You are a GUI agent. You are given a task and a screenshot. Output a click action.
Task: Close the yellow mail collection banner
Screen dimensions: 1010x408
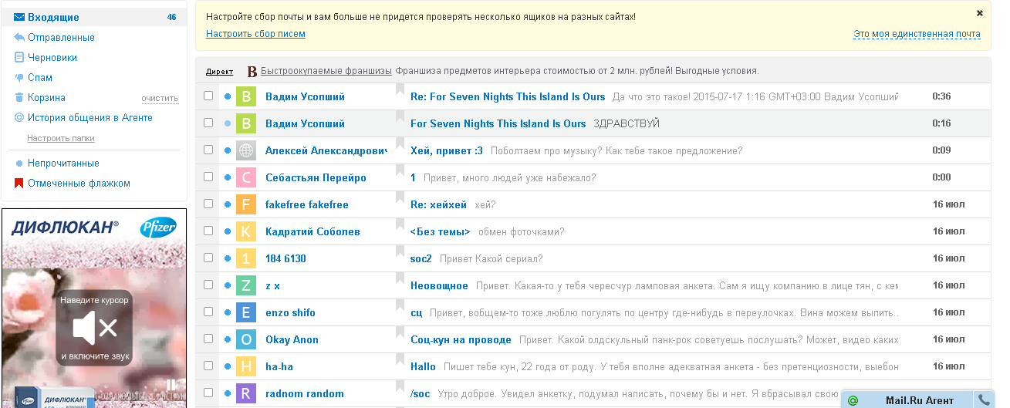point(980,13)
